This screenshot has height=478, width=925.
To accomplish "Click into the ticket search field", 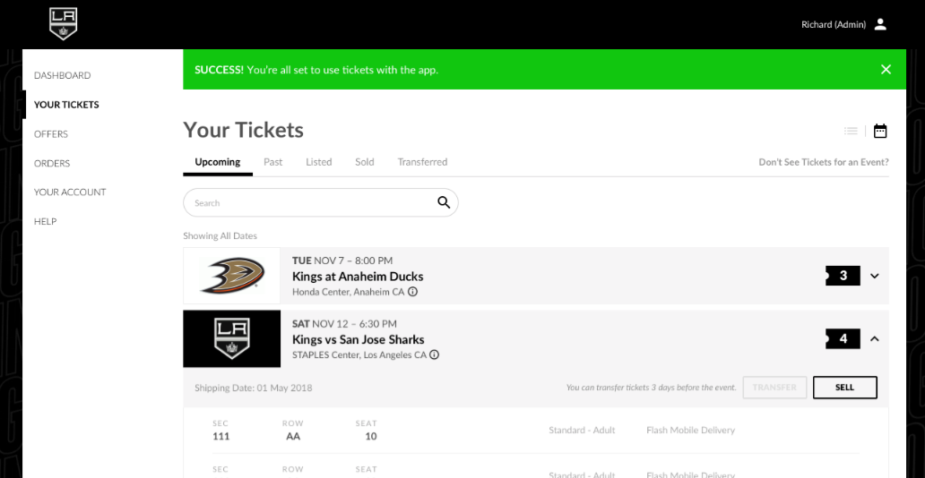I will (x=309, y=203).
